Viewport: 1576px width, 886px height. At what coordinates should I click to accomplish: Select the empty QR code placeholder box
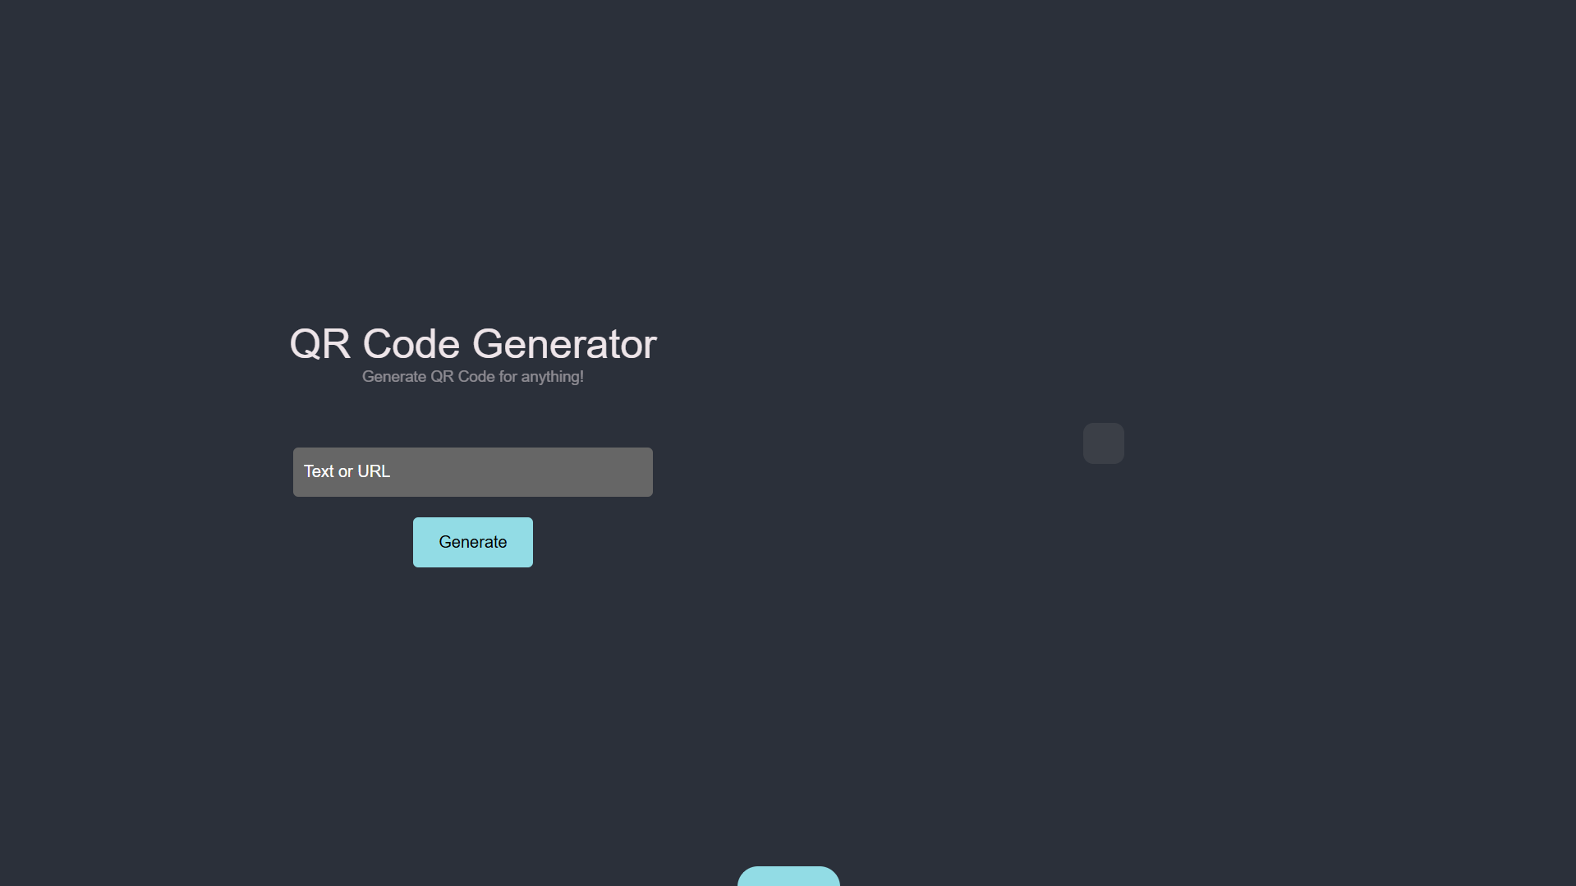click(1103, 443)
